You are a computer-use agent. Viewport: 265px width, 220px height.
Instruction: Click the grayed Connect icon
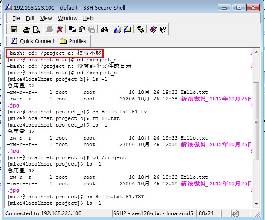click(49, 30)
